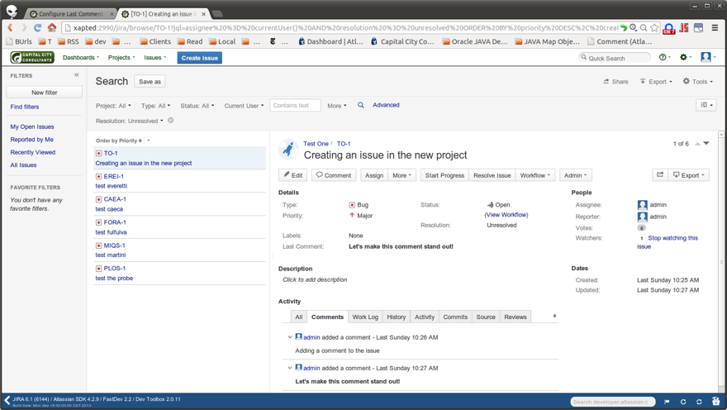Viewport: 727px width, 410px height.
Task: Switch to the Source tab
Action: (x=486, y=317)
